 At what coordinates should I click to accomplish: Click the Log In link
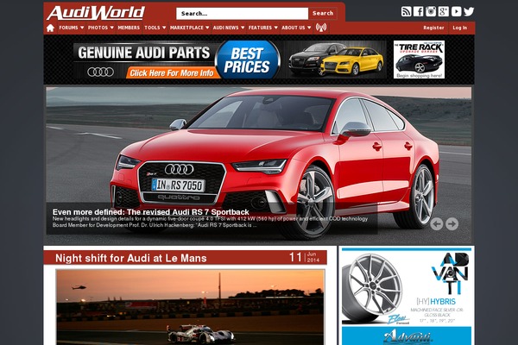460,28
